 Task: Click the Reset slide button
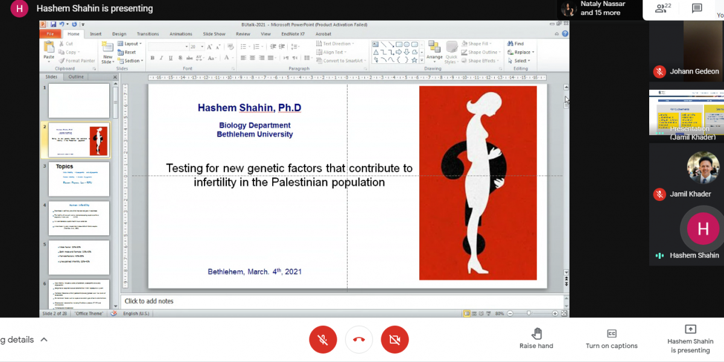pyautogui.click(x=127, y=52)
